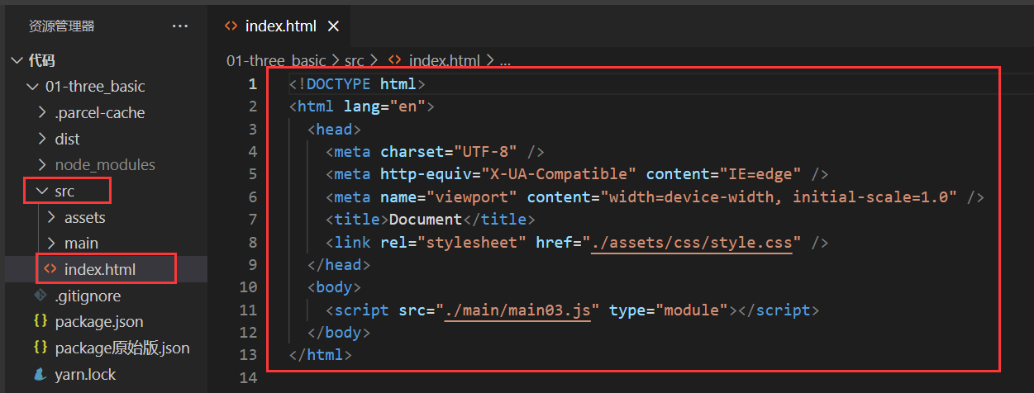Click the yarn.lock file icon
Viewport: 1034px width, 393px height.
41,375
